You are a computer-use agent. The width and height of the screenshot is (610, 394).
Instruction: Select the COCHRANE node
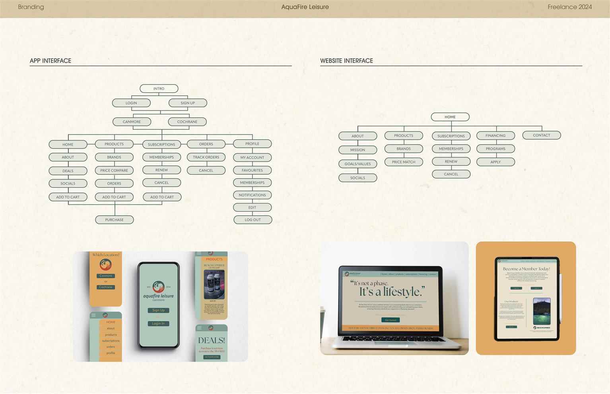pos(187,122)
